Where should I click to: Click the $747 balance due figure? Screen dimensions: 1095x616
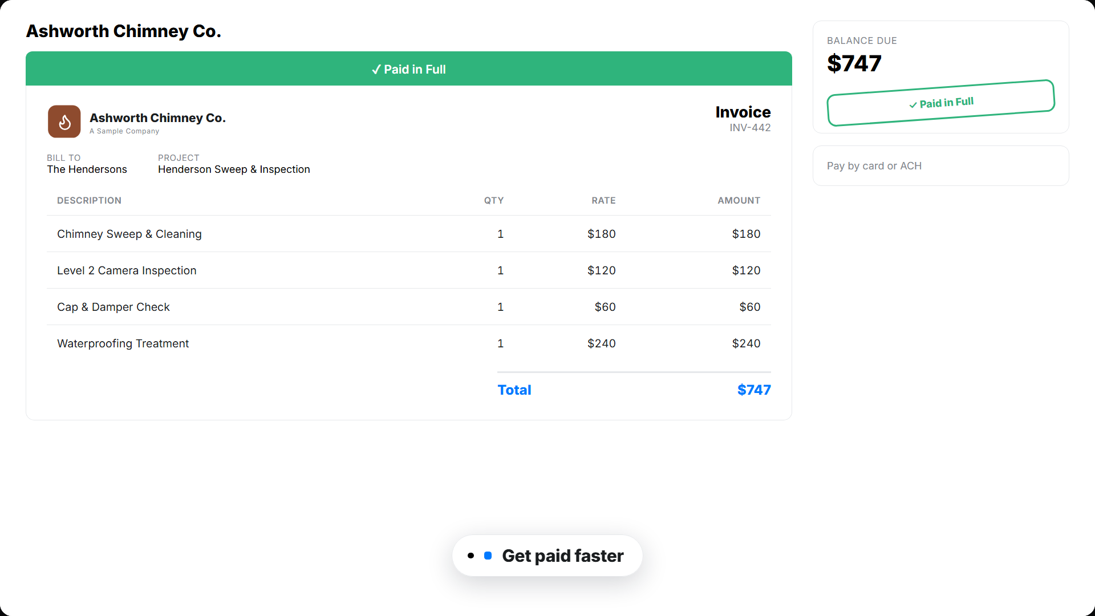(854, 63)
